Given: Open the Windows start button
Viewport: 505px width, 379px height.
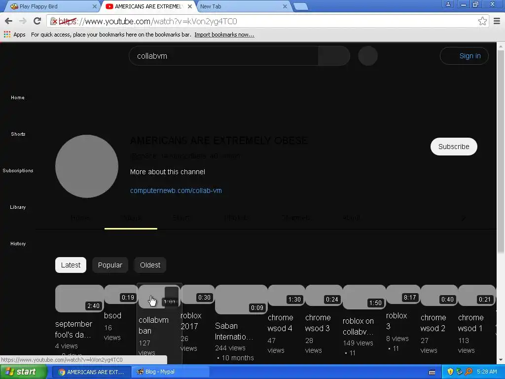Looking at the screenshot, I should (24, 372).
